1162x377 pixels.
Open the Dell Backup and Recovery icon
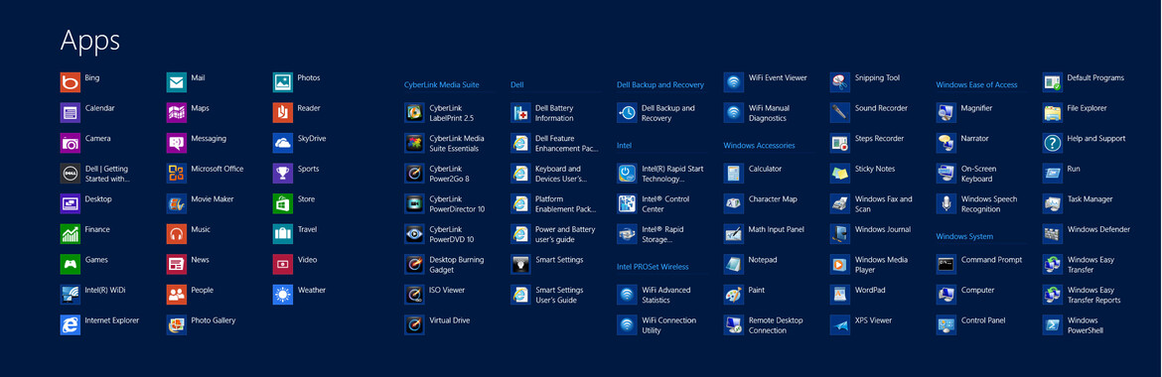[x=627, y=112]
